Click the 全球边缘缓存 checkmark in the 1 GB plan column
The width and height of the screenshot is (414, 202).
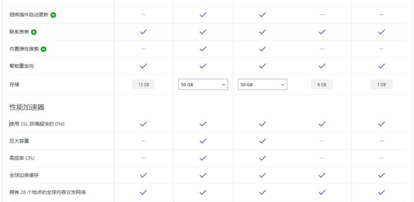382,175
